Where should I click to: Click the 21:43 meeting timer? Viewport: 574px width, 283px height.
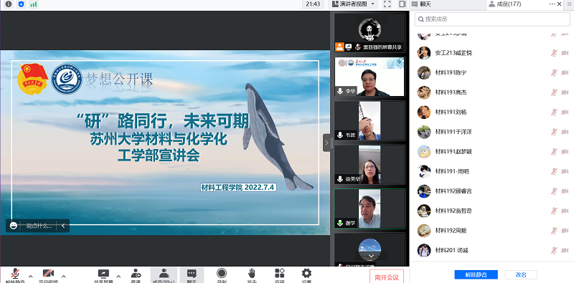(313, 4)
